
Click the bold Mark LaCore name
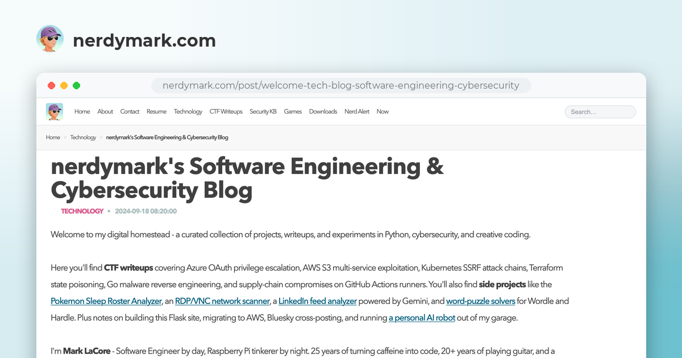point(86,351)
